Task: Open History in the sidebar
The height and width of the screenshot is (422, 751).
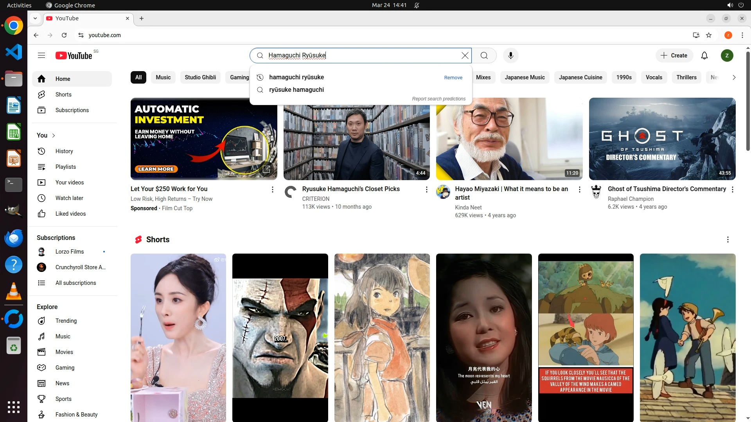Action: (x=64, y=151)
